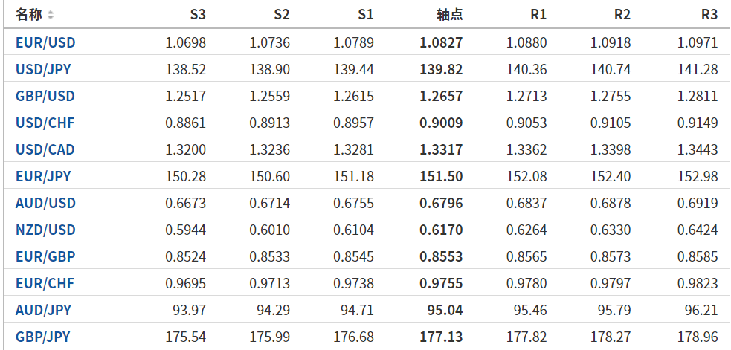Click the S1 column header

(365, 14)
